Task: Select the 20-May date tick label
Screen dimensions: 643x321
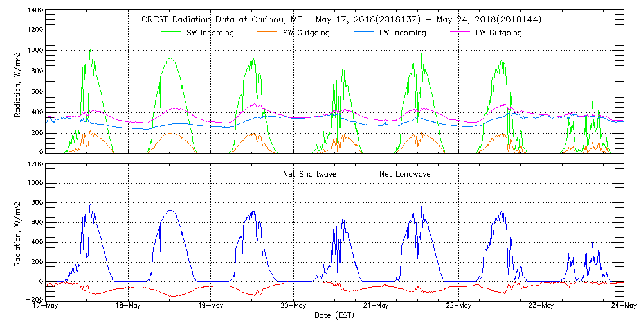Action: pyautogui.click(x=293, y=306)
